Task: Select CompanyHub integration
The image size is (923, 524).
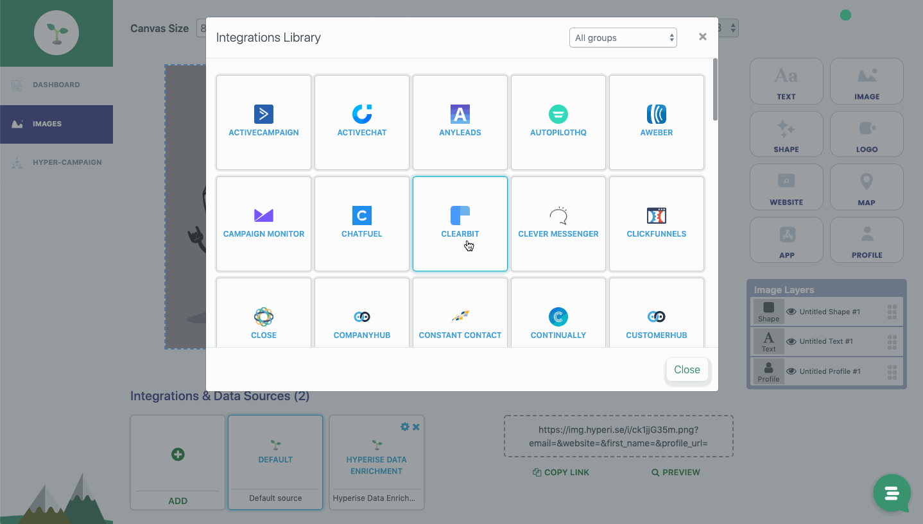Action: coord(362,313)
